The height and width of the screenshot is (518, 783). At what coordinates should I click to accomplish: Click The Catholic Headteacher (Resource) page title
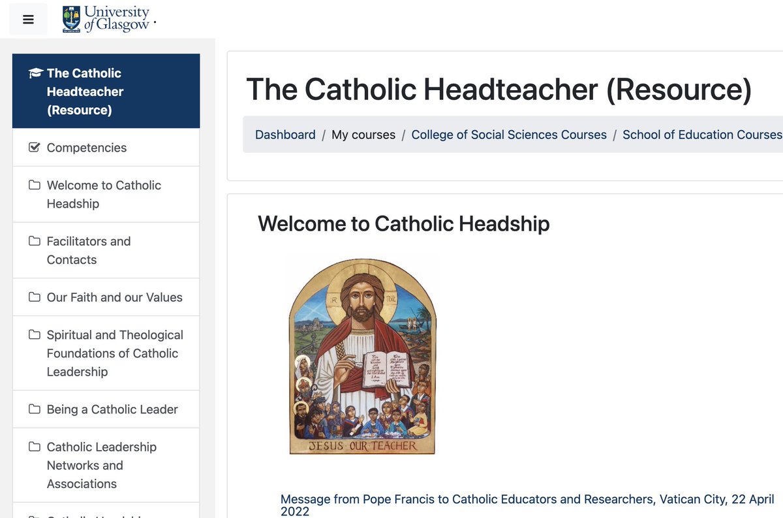coord(499,89)
